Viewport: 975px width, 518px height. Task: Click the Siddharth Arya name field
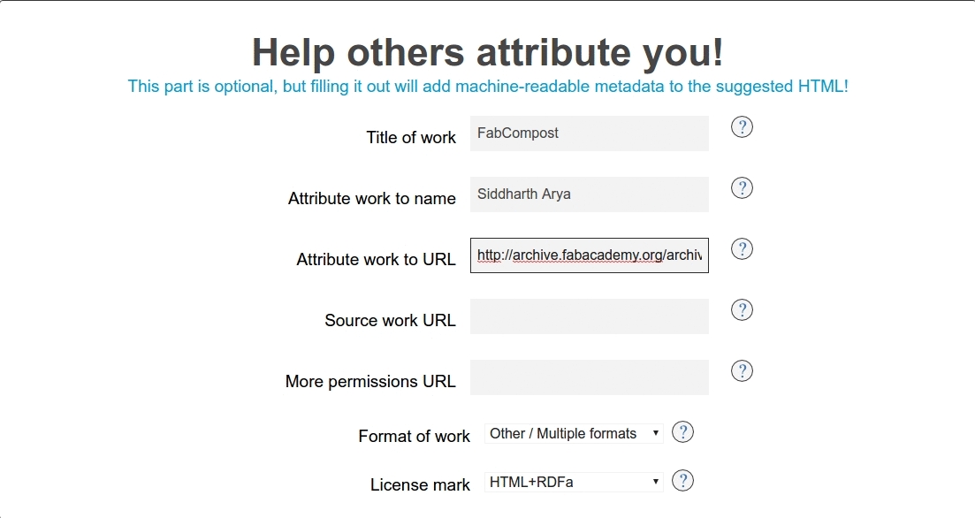coord(590,194)
